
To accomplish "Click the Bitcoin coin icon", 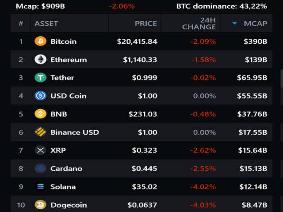I will click(x=40, y=42).
